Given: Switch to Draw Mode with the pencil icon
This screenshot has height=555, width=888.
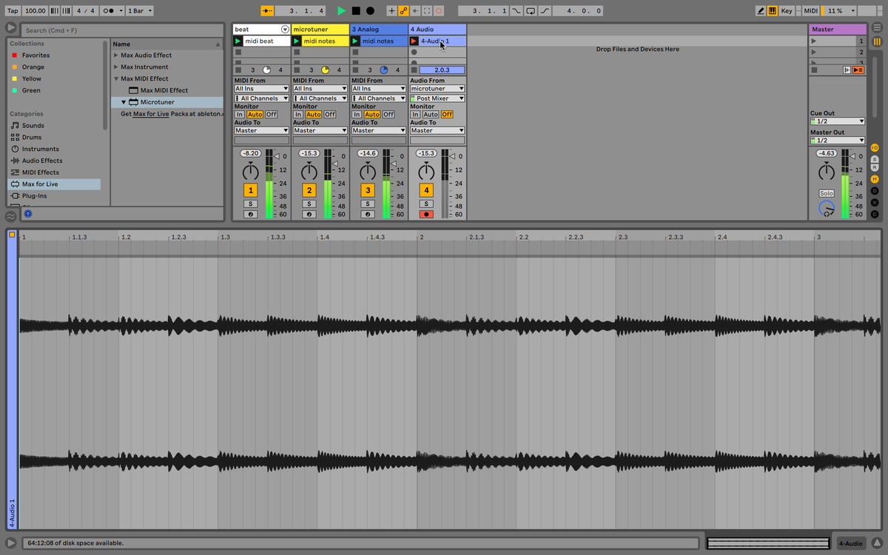Looking at the screenshot, I should (x=761, y=10).
